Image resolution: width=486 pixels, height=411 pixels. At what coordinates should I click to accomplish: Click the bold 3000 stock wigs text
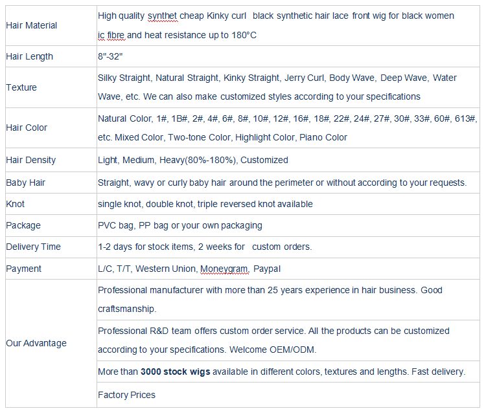[174, 372]
